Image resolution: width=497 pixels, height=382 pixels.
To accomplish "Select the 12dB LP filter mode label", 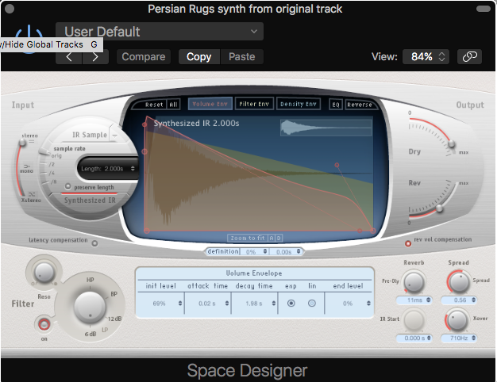I will coord(114,319).
